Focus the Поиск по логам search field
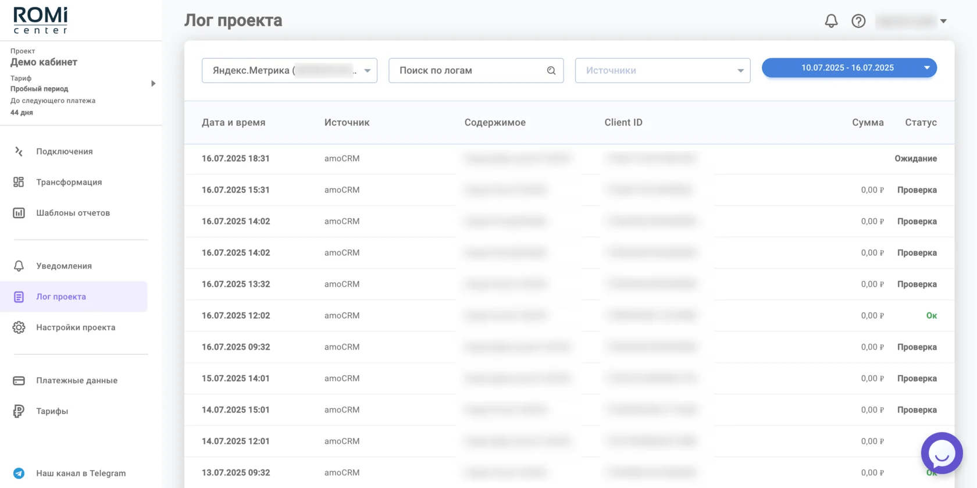 (468, 70)
